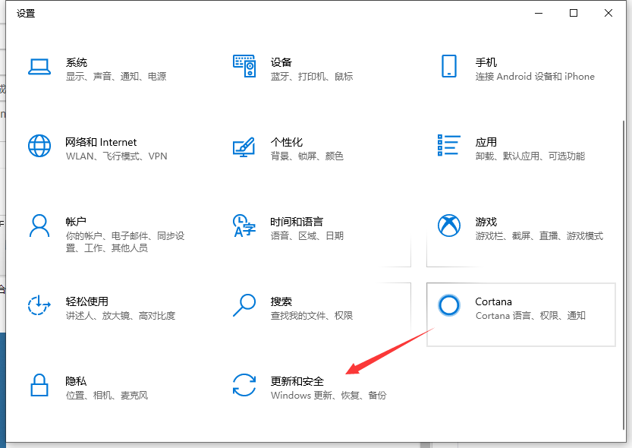Click the 更新和安全 refresh arrows icon
Screen dimensions: 632x448
click(x=244, y=386)
